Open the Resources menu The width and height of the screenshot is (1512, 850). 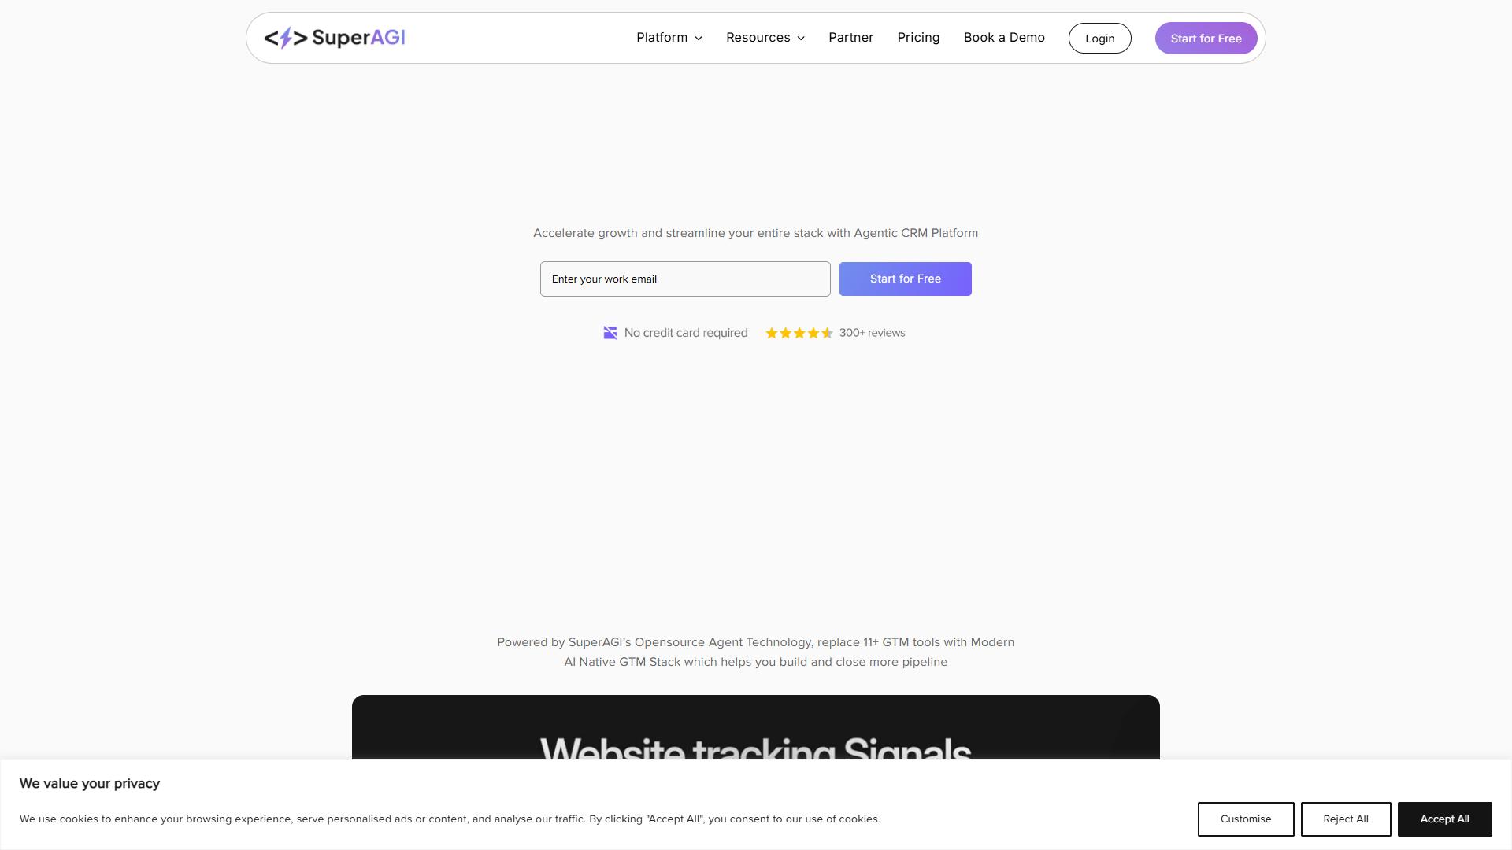765,38
